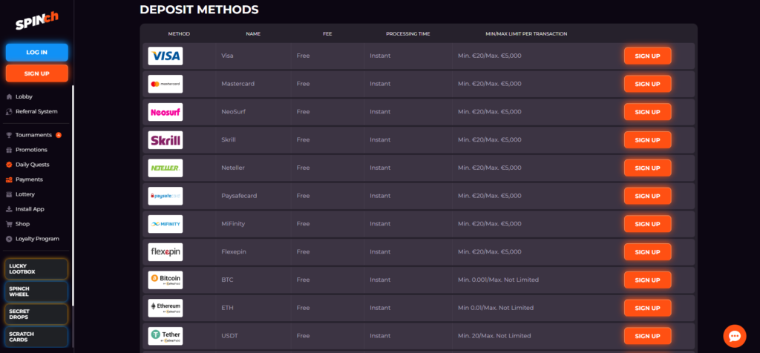The image size is (760, 353).
Task: Open the Spinch Wheel card
Action: coord(36,291)
